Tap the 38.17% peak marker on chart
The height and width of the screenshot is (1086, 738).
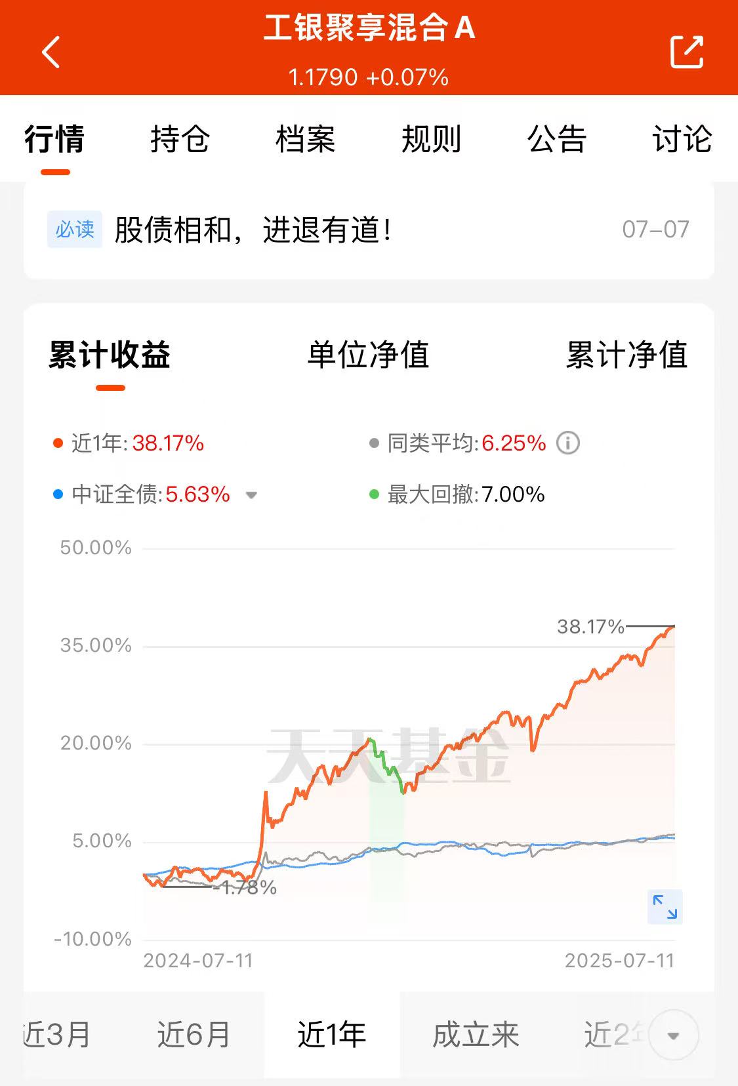click(x=590, y=627)
